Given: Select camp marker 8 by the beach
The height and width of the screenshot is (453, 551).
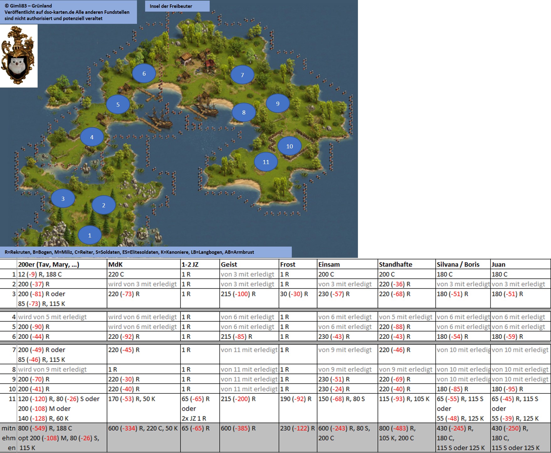Looking at the screenshot, I should 244,112.
